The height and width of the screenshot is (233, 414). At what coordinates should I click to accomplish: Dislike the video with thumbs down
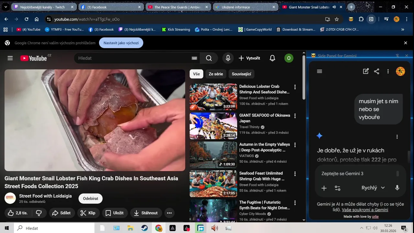point(39,213)
